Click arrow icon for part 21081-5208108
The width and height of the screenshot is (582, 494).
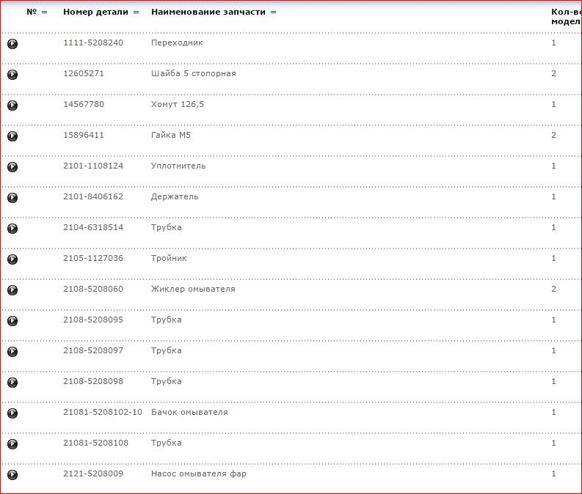[x=12, y=444]
